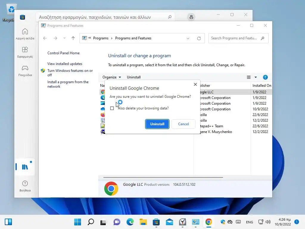Open Store help (Βοήθεια)
305x229 pixels.
click(25, 186)
